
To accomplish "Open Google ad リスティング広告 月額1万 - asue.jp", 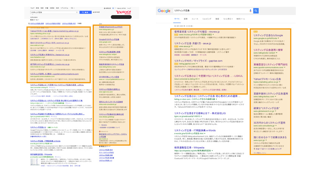I will (193, 43).
